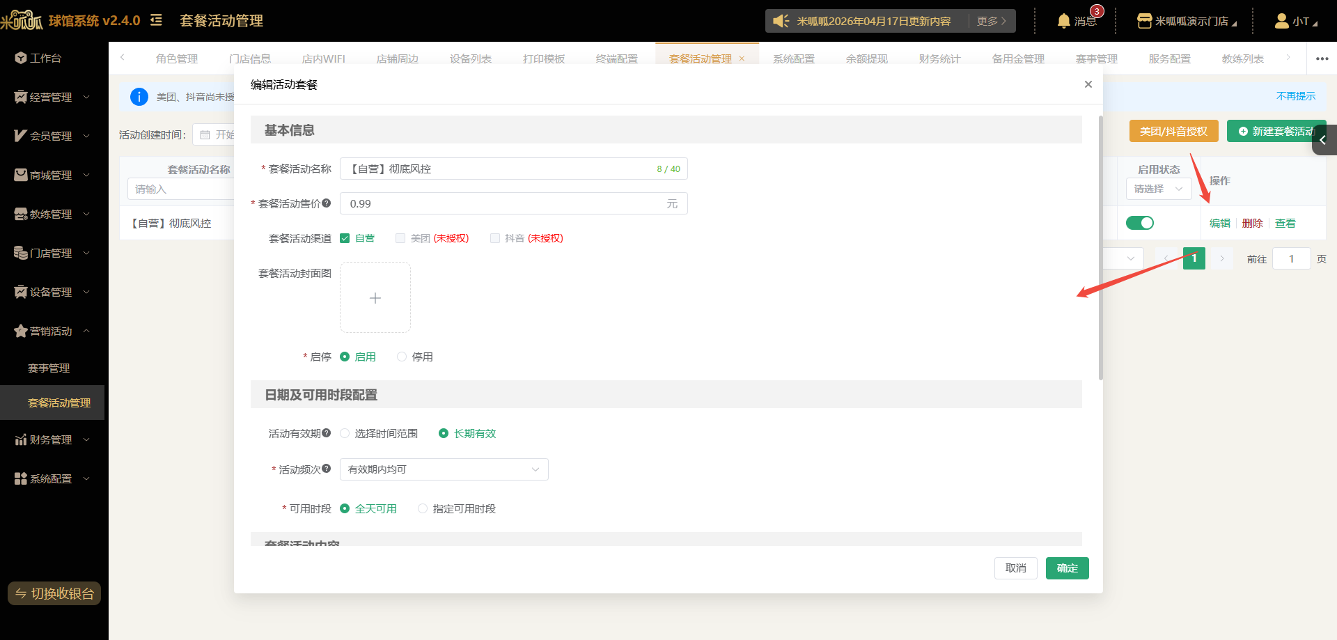Click the 商城管理 sidebar icon
This screenshot has height=640, width=1337.
point(21,175)
